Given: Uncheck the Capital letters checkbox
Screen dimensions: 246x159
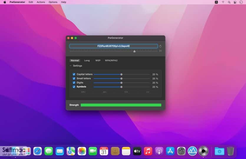Looking at the screenshot, I should pyautogui.click(x=74, y=74).
